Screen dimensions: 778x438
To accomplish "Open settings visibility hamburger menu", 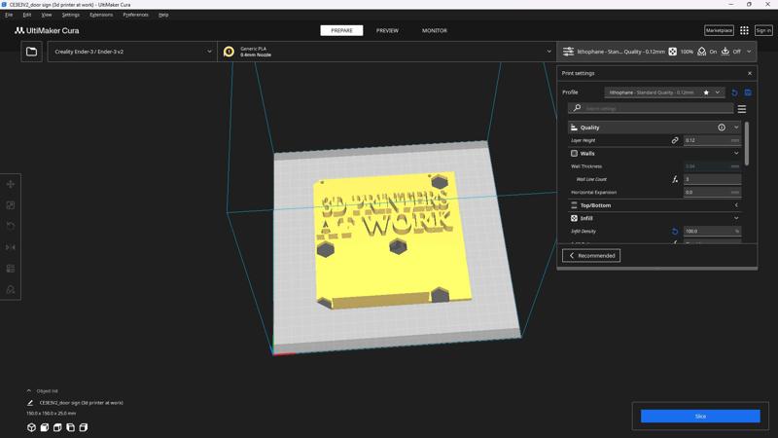I will pyautogui.click(x=742, y=109).
